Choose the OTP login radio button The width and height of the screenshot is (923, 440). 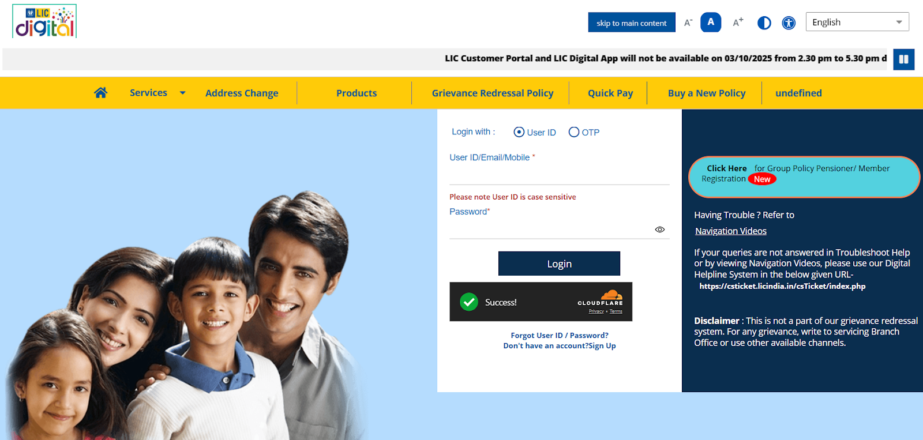pyautogui.click(x=574, y=132)
